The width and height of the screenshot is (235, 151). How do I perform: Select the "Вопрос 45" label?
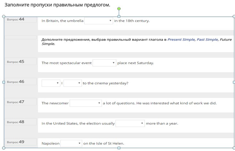pos(15,62)
